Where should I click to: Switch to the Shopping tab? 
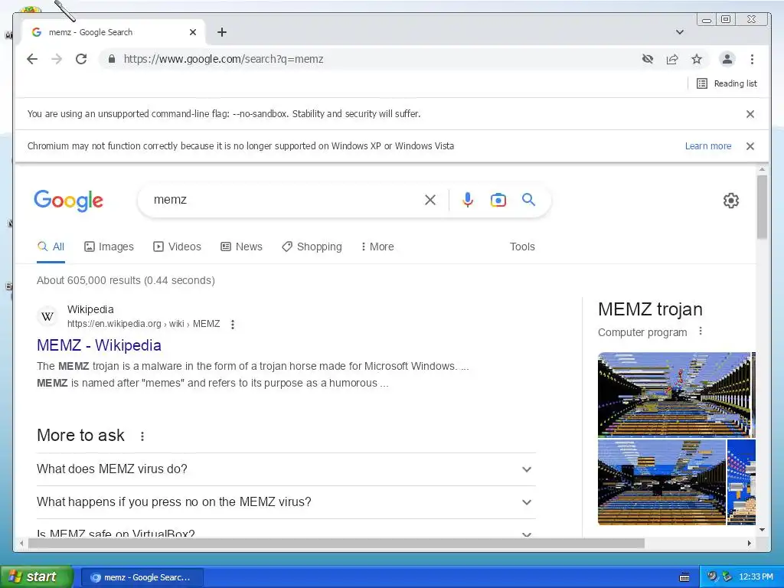coord(312,247)
